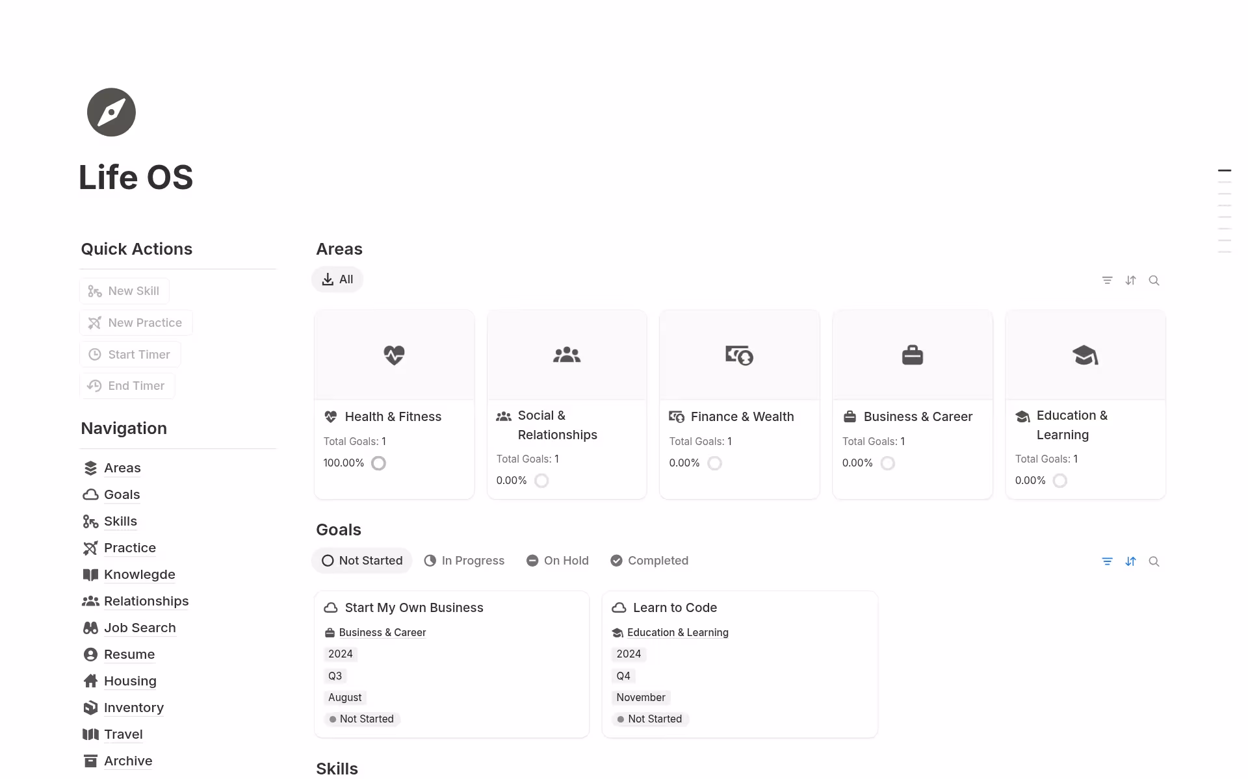Click the Life OS compass page icon
Viewport: 1248px width, 779px height.
pyautogui.click(x=111, y=112)
